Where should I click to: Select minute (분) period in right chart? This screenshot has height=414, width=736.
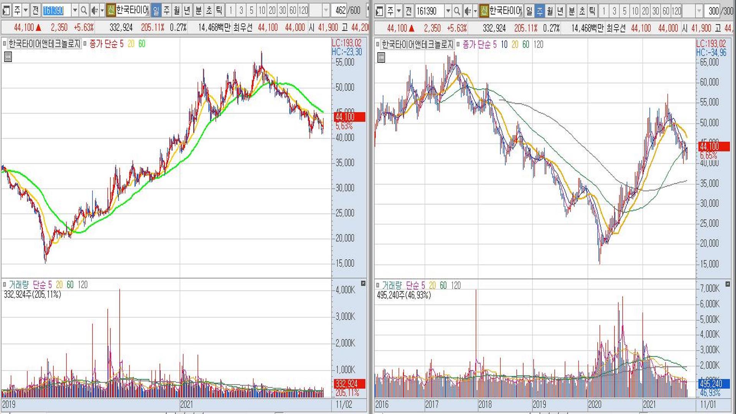[572, 11]
